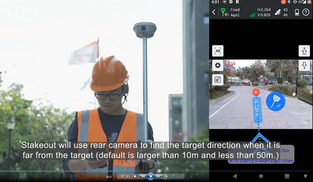
Task: Open stakeout settings gear button
Action: coord(218,65)
